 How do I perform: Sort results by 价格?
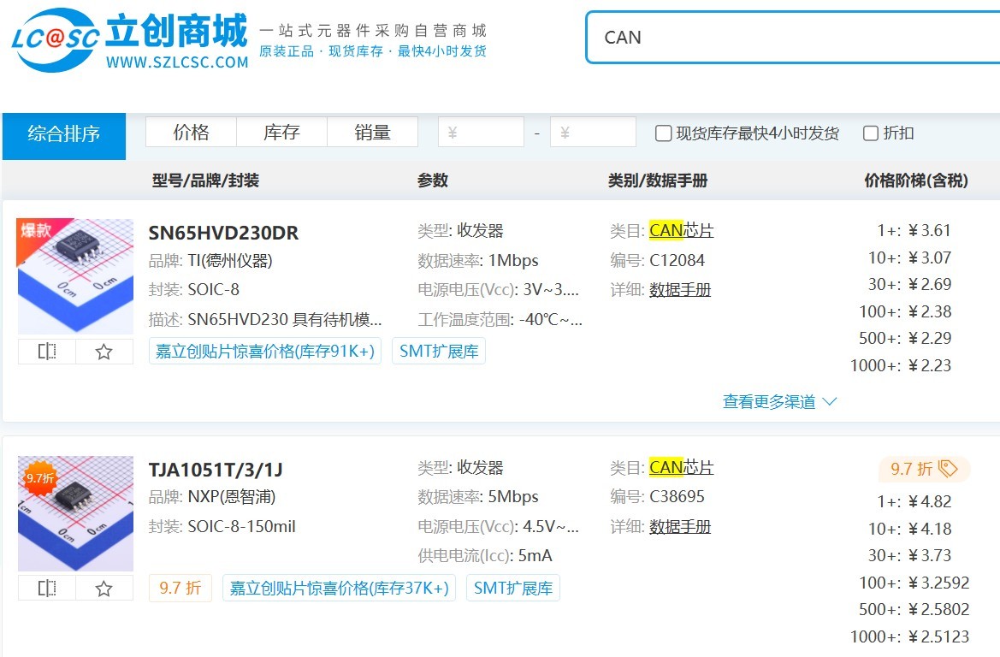pyautogui.click(x=192, y=132)
